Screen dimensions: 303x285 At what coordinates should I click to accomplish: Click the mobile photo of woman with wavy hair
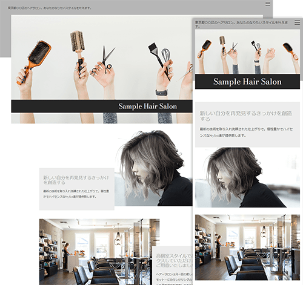tap(247, 177)
